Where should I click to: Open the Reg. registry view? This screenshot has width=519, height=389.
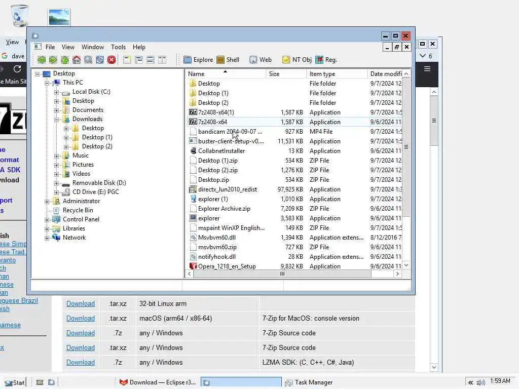[326, 60]
